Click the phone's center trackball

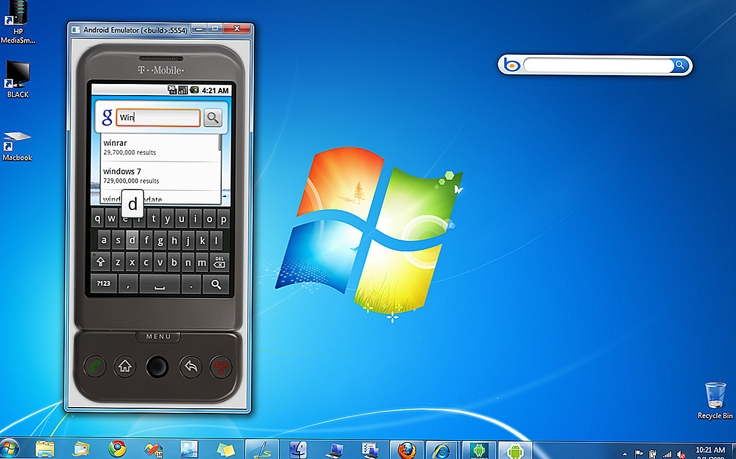pyautogui.click(x=157, y=367)
